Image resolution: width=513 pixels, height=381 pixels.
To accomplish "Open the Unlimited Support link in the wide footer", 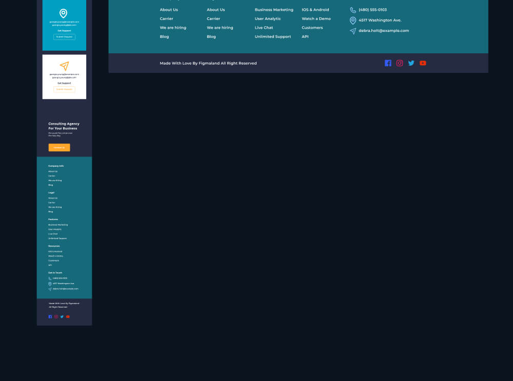I will pyautogui.click(x=272, y=36).
